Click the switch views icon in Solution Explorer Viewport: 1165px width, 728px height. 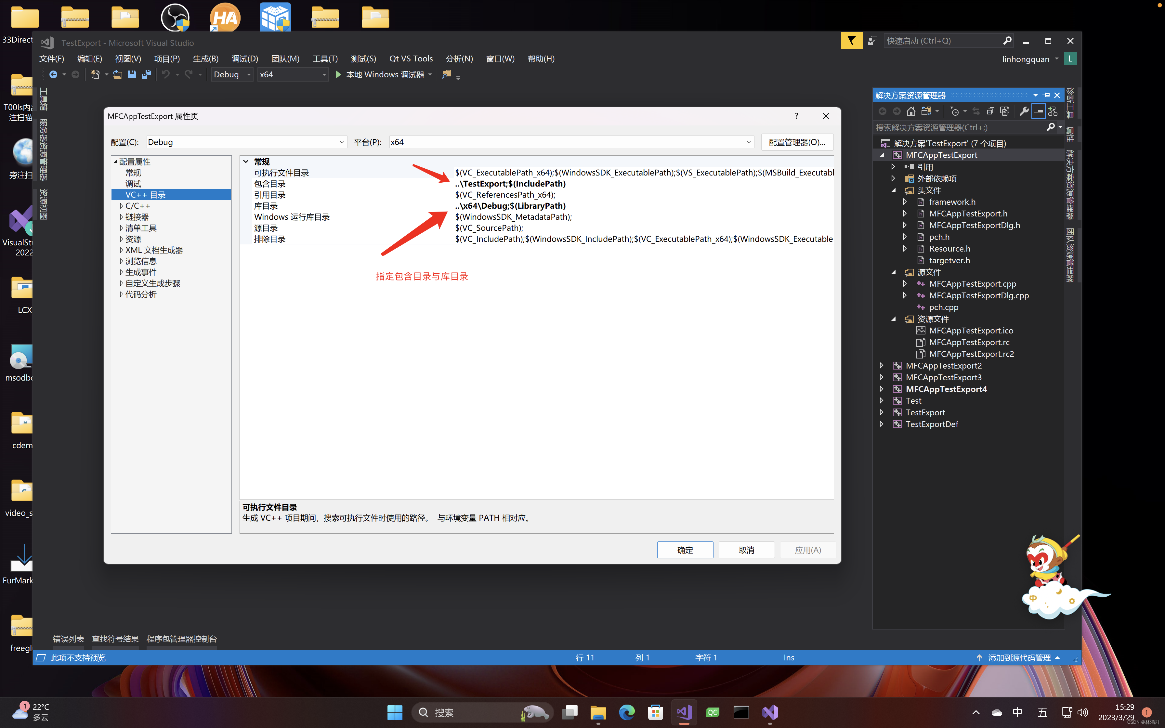(926, 112)
